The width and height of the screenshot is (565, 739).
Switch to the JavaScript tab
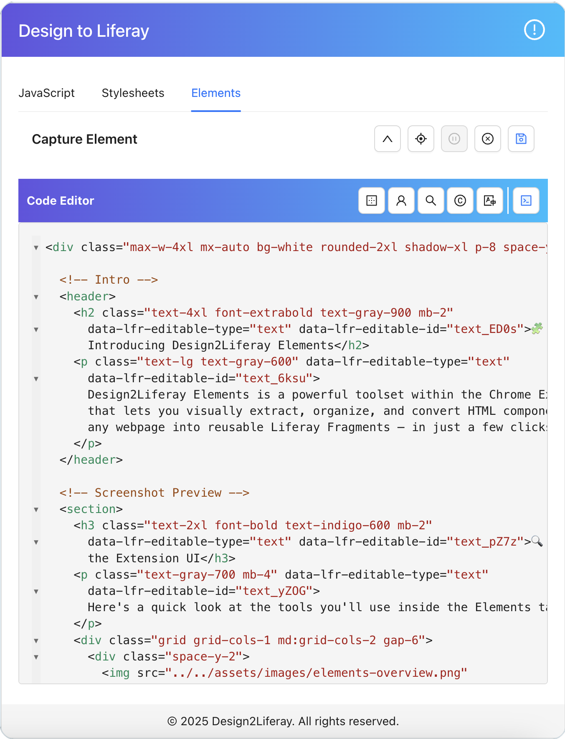tap(46, 93)
